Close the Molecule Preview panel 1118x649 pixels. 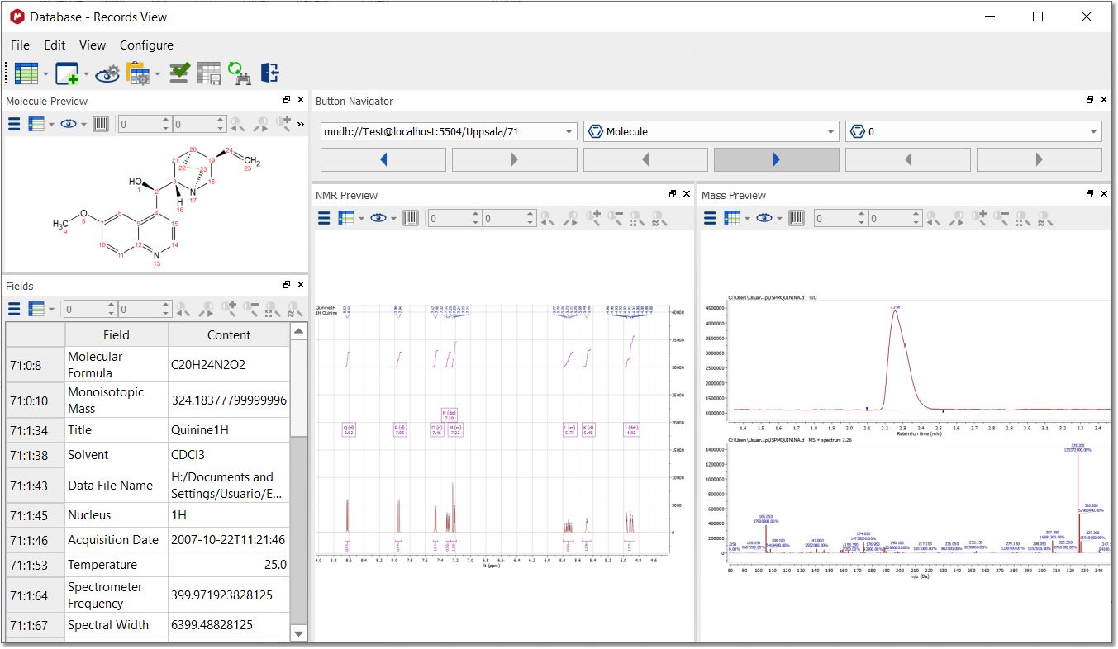[x=301, y=99]
